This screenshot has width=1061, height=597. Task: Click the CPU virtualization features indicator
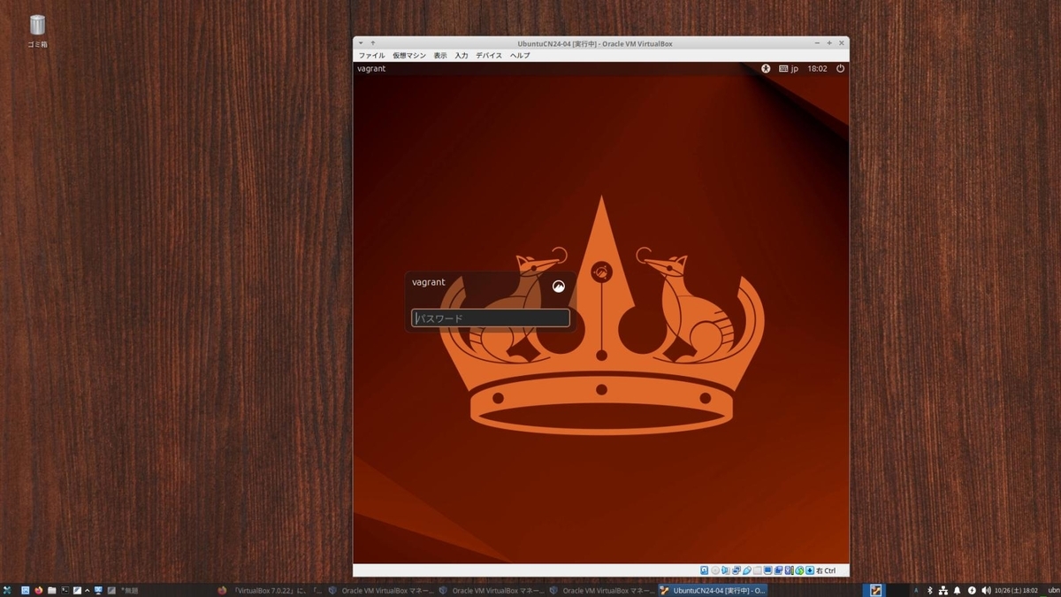click(x=789, y=570)
